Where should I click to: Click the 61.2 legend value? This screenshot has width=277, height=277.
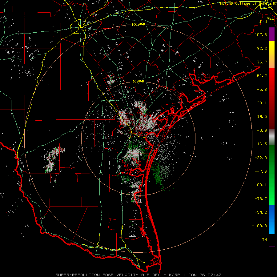[262, 76]
